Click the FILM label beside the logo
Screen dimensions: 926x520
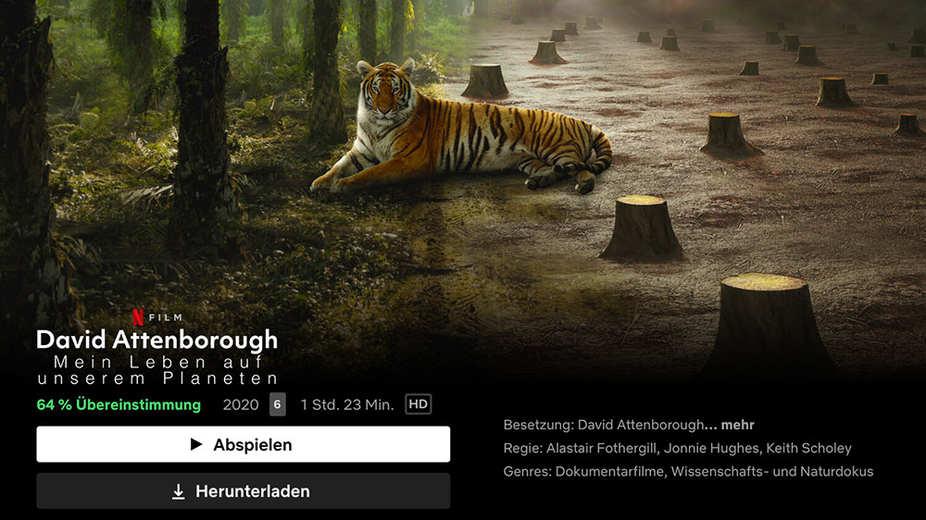[x=166, y=317]
